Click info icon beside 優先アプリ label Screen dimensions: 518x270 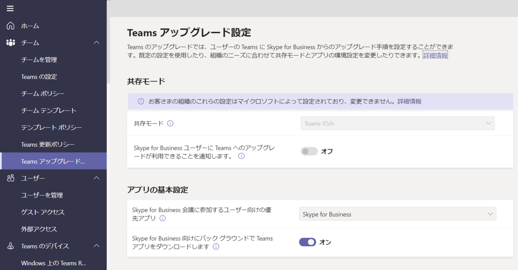(162, 218)
